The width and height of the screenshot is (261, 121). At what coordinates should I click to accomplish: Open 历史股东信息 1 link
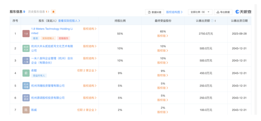(39, 12)
